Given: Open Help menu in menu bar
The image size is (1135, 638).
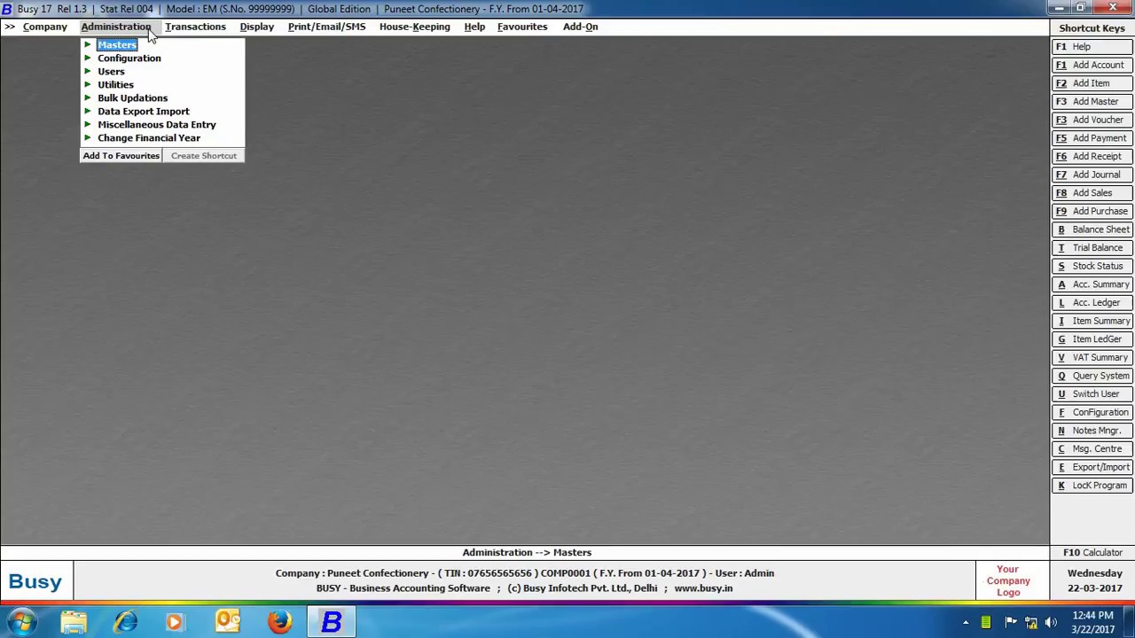Looking at the screenshot, I should coord(474,27).
